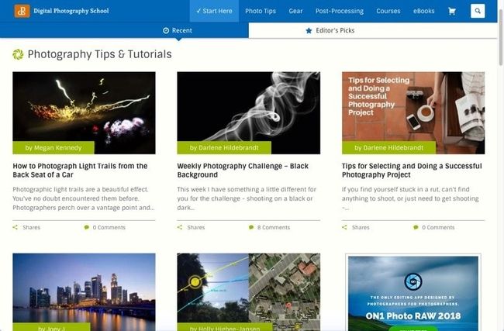Select the Editor's Picks tab
Screen dimensions: 504x331
pyautogui.click(x=330, y=30)
